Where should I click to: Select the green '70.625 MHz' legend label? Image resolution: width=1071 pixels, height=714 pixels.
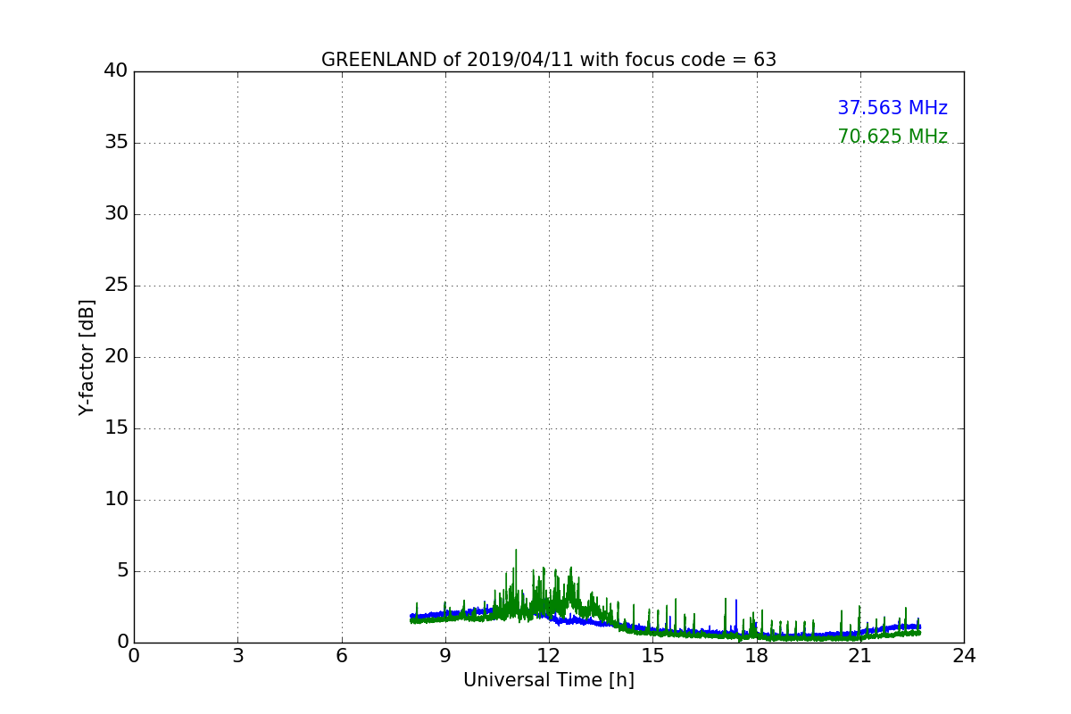pos(892,137)
